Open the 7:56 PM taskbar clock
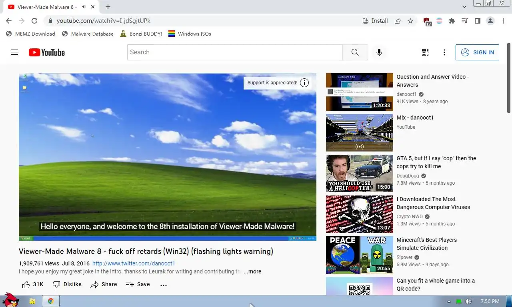This screenshot has height=307, width=512. point(490,301)
